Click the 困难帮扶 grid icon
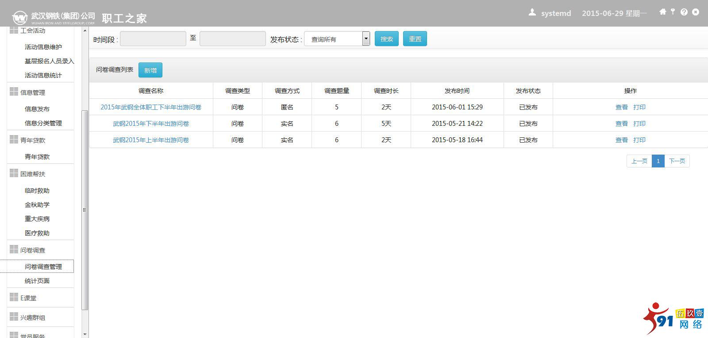Viewport: 708px width, 338px height. (x=14, y=173)
